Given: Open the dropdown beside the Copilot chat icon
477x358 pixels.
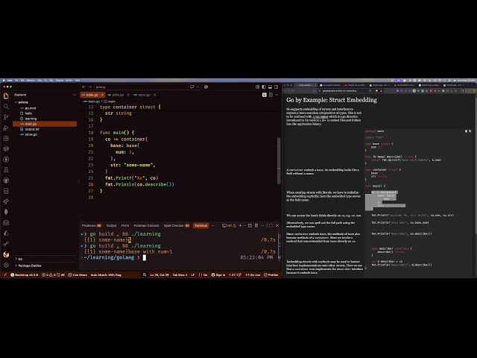Looking at the screenshot, I should (198, 87).
